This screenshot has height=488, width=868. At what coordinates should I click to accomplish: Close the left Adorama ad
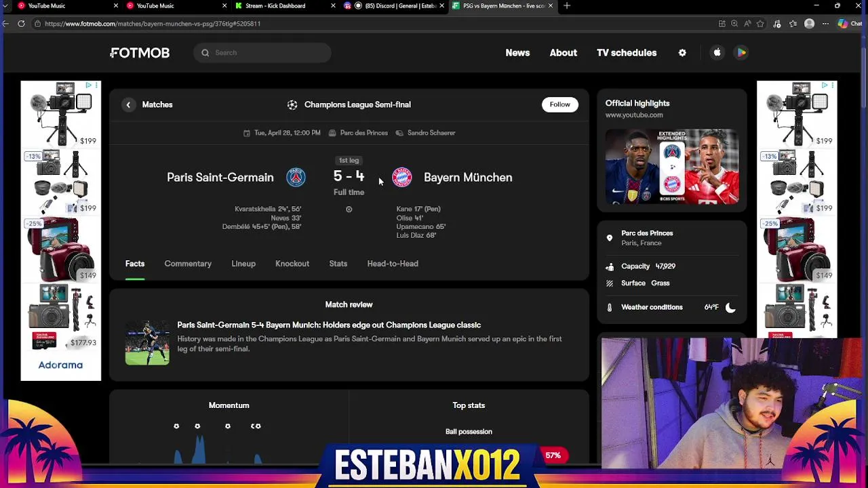[x=96, y=85]
